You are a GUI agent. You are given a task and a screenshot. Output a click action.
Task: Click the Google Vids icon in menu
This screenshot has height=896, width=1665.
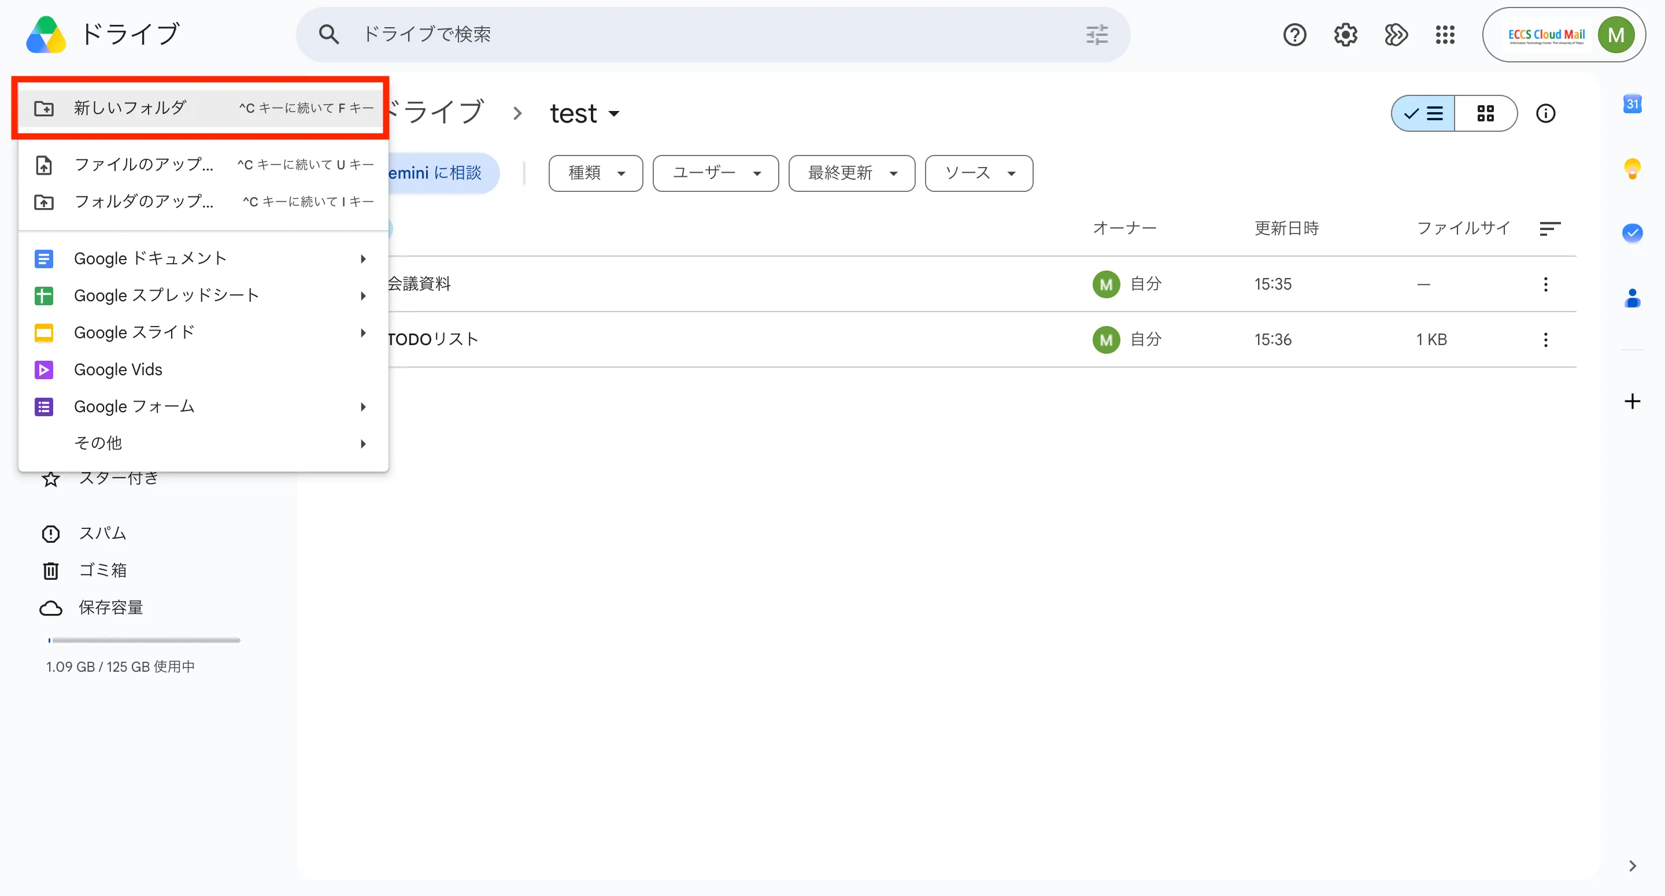[x=43, y=370]
